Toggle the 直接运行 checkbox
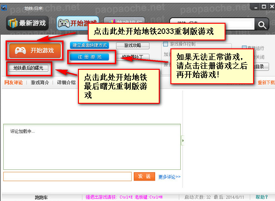This screenshot has width=275, height=201. (244, 48)
